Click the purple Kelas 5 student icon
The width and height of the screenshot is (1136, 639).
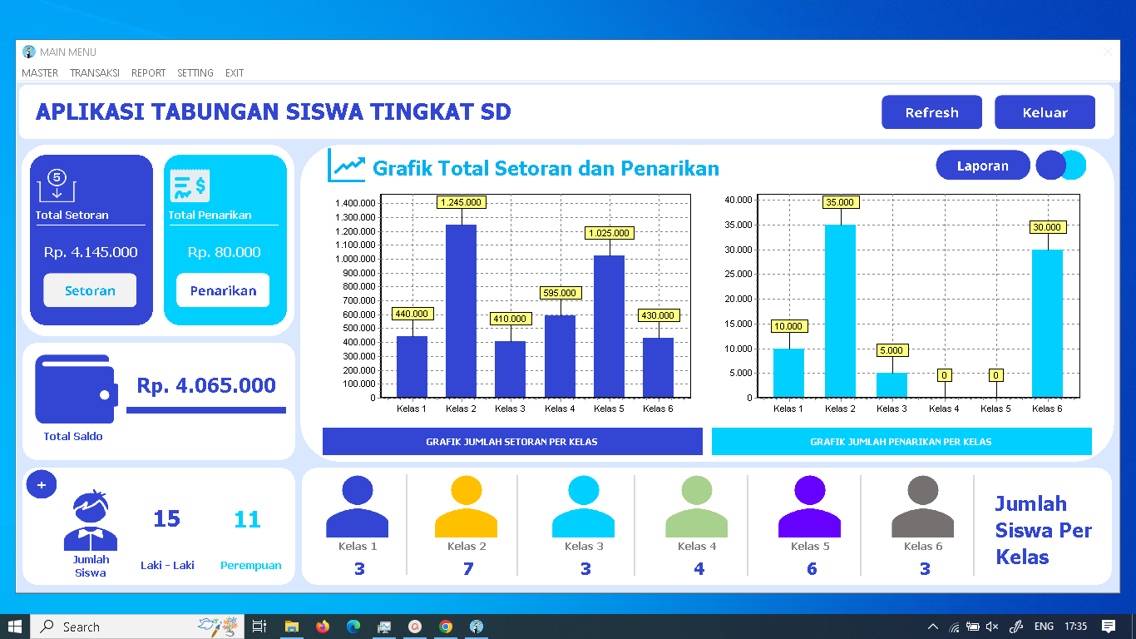pos(809,505)
